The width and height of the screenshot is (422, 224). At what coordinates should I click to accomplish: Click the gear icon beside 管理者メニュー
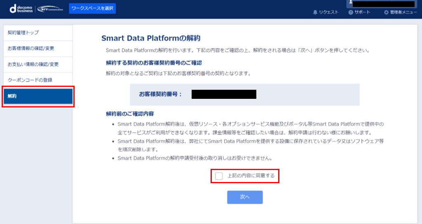[x=386, y=12]
